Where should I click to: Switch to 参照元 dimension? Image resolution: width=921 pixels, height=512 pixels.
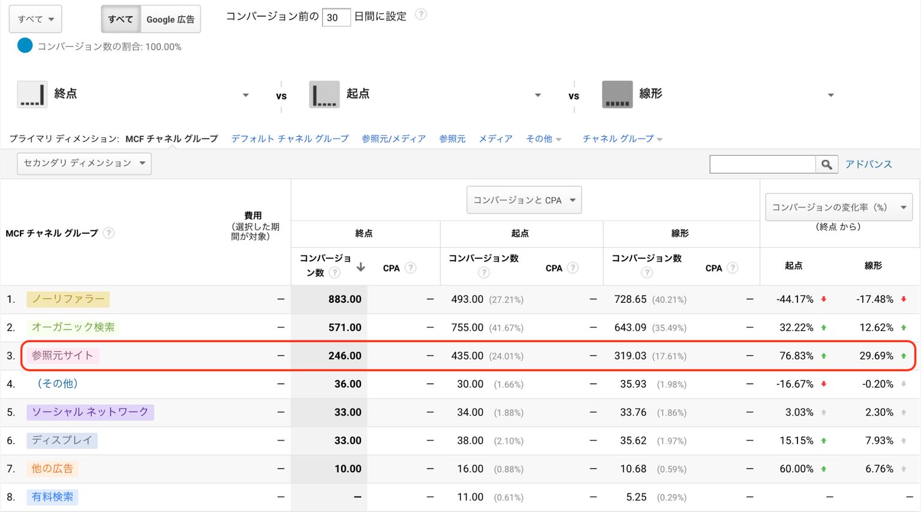(452, 139)
